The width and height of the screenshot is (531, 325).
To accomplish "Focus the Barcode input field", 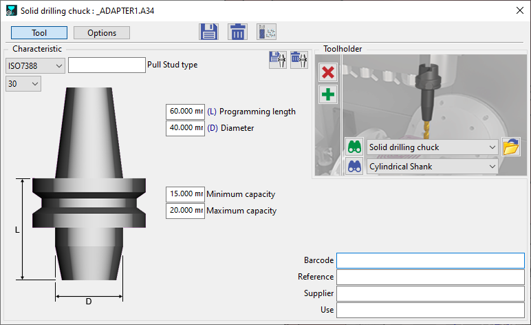I will pos(430,260).
